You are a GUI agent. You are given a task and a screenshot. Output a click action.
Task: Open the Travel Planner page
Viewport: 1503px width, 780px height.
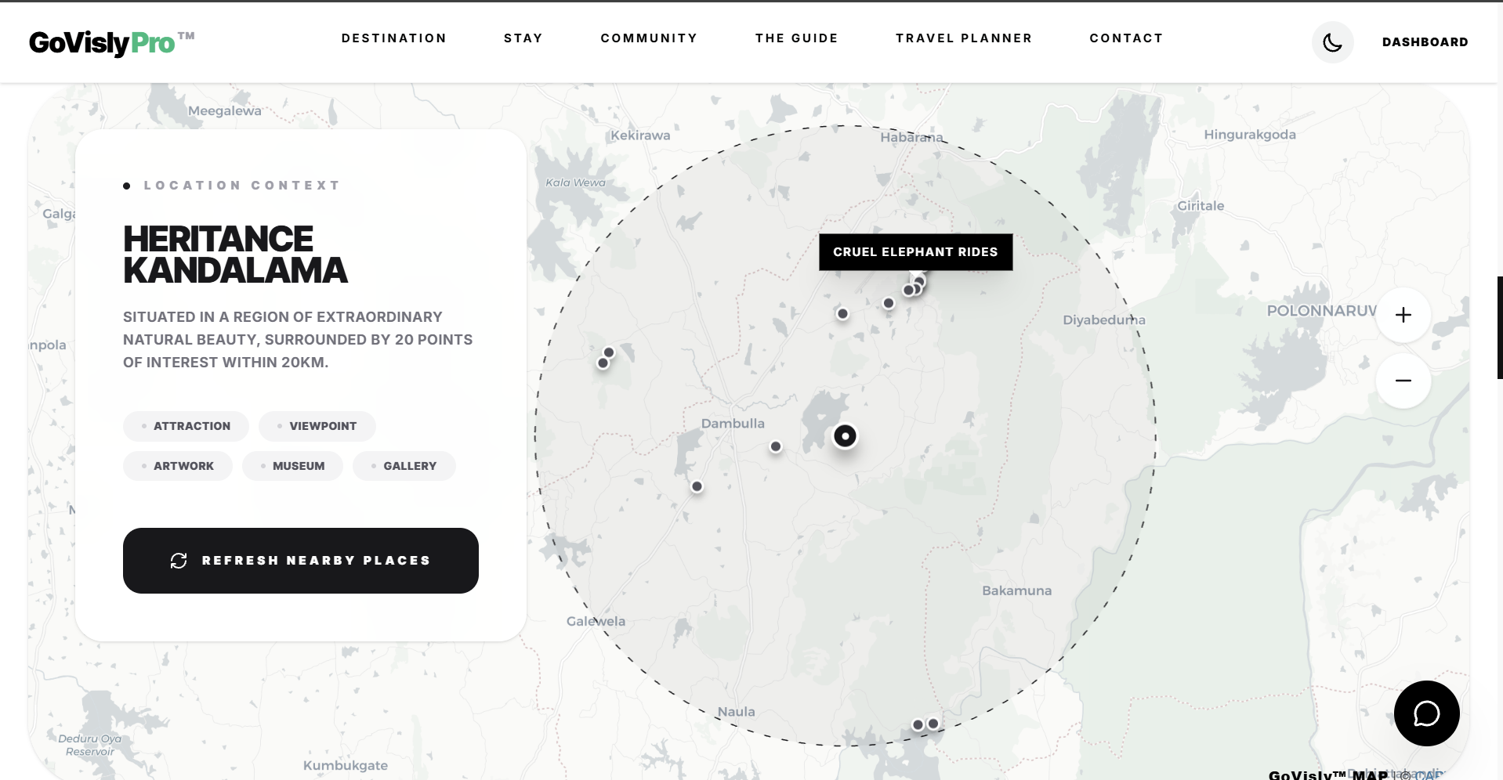coord(964,38)
